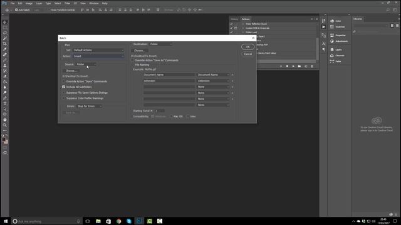Click source Choose... button
Viewport: 401px width, 225px height.
tap(71, 71)
